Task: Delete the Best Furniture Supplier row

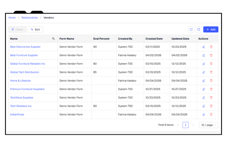Action: pos(211,55)
